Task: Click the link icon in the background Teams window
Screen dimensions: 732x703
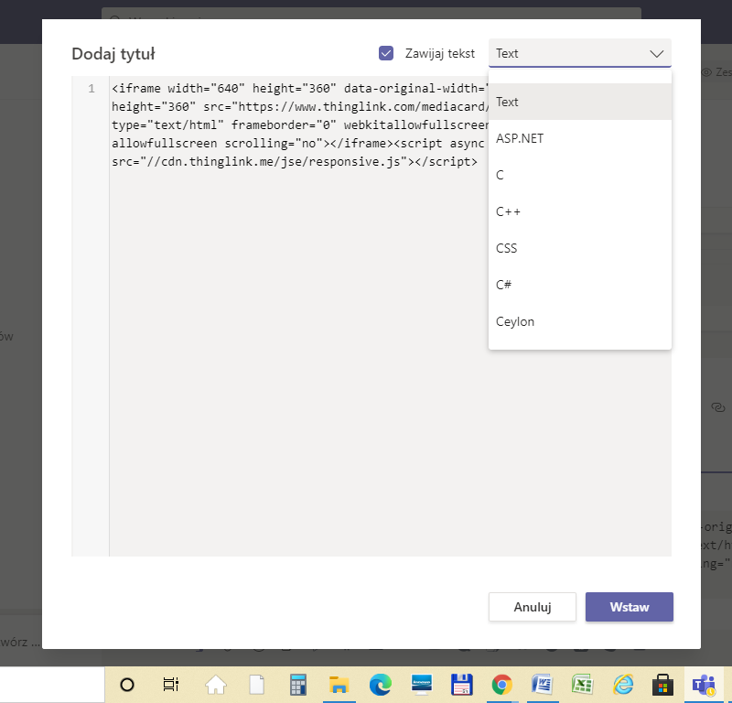Action: tap(718, 407)
